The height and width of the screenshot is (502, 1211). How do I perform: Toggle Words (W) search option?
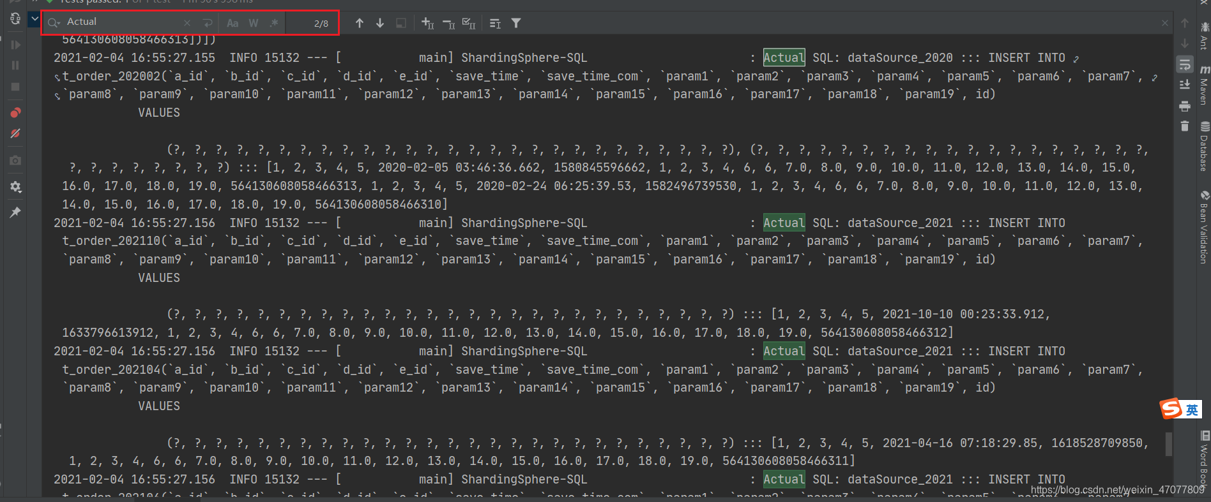(x=254, y=23)
